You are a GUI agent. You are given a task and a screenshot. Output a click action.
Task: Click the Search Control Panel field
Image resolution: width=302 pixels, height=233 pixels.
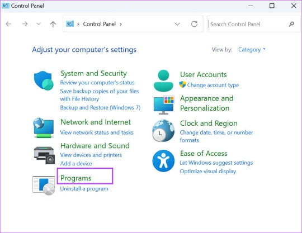(248, 24)
